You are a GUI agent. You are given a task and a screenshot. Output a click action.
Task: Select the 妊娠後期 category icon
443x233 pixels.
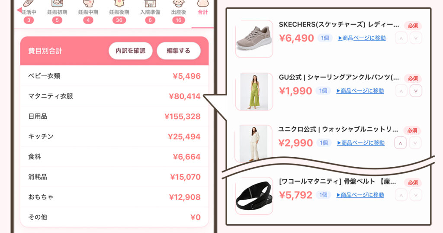pyautogui.click(x=119, y=3)
